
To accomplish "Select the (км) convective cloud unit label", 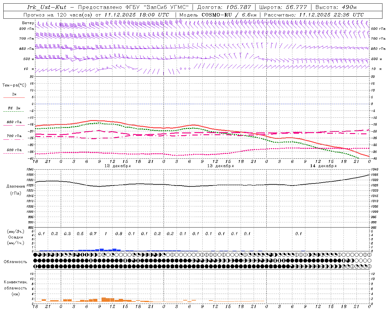I will click(x=15, y=294).
